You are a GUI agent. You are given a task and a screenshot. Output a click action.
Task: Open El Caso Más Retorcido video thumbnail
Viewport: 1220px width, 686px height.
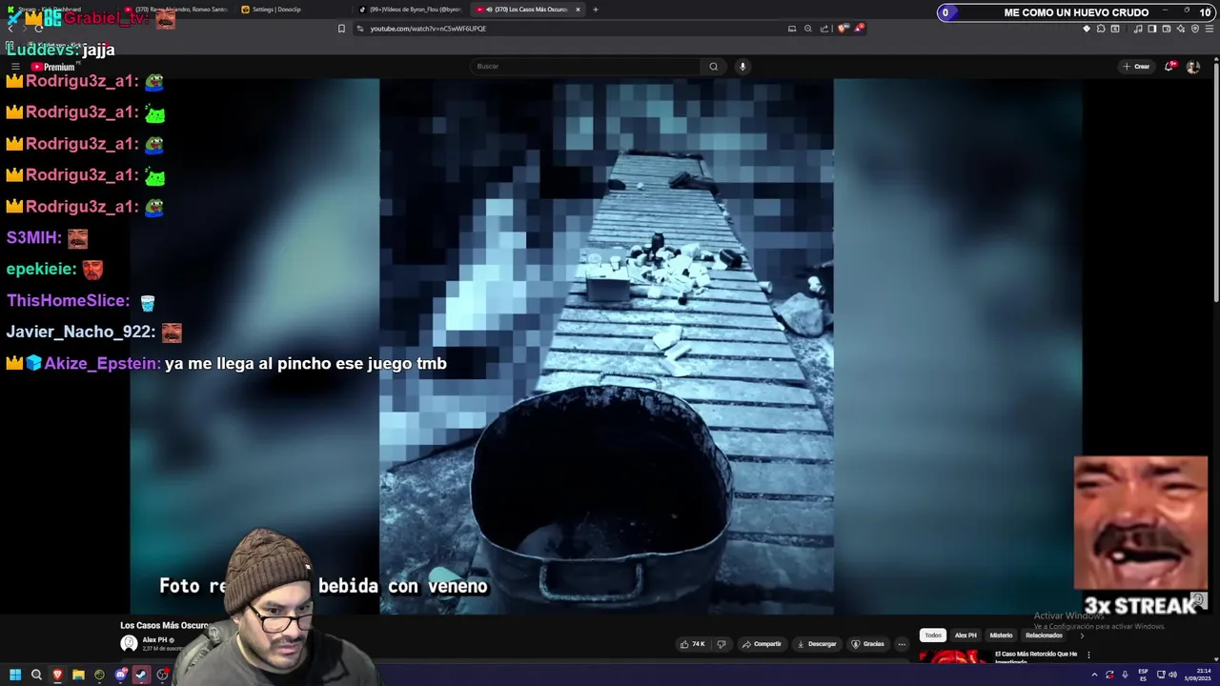coord(953,656)
